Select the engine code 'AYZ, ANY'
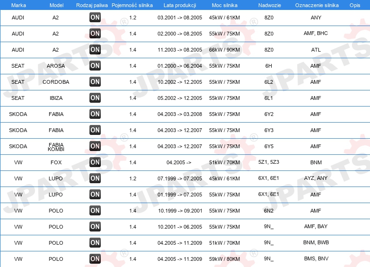This screenshot has width=370, height=267. tap(316, 178)
